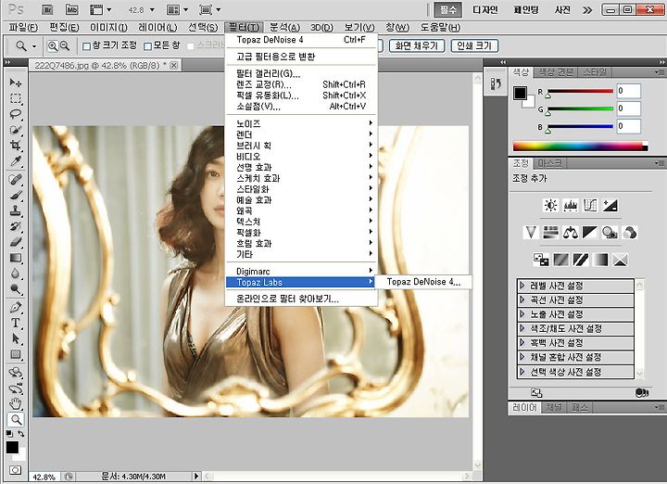
Task: Add Curves adjustment icon
Action: pos(590,206)
